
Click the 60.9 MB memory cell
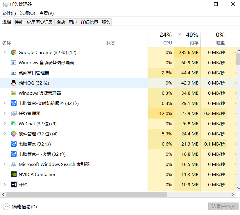(x=187, y=62)
